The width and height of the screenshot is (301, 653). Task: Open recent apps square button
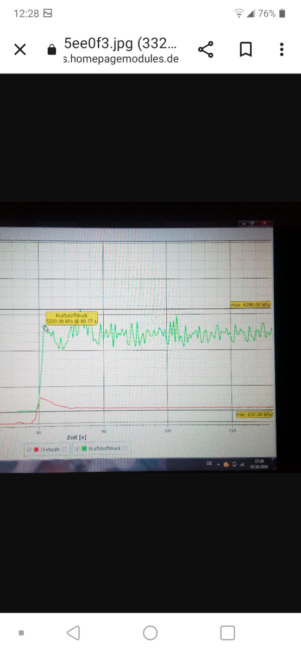228,633
